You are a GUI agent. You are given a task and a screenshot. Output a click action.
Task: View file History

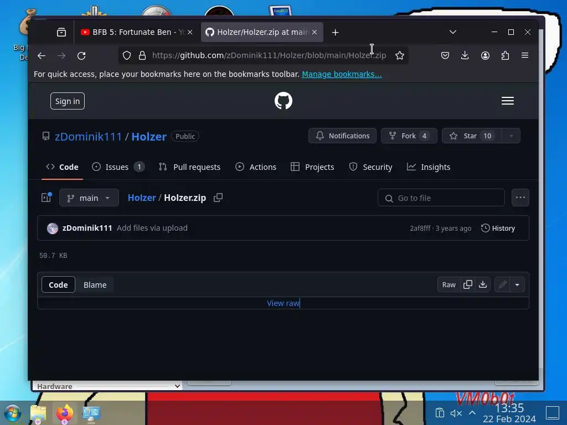click(x=498, y=229)
